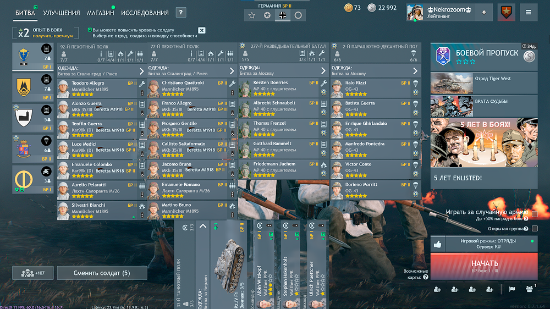Click the flag icon below НАЧАТЬ
Screen dimensions: 550x309
point(512,289)
